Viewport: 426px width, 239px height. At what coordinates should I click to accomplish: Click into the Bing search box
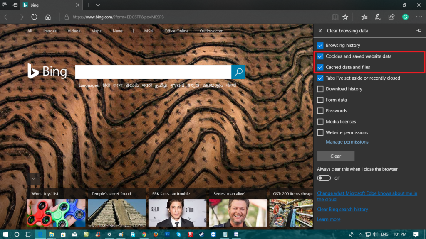pos(153,72)
